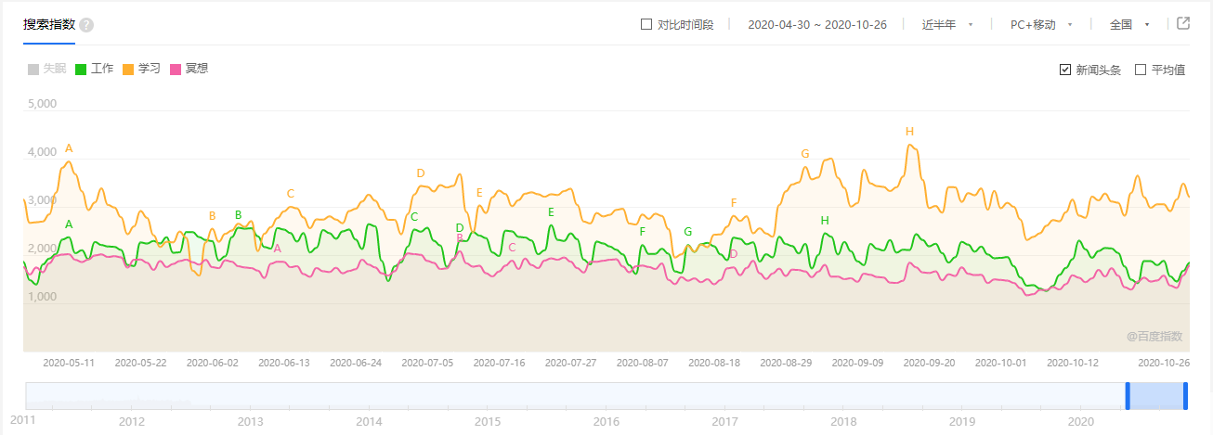The image size is (1213, 435).
Task: Click the orange news marker G
Action: (805, 154)
